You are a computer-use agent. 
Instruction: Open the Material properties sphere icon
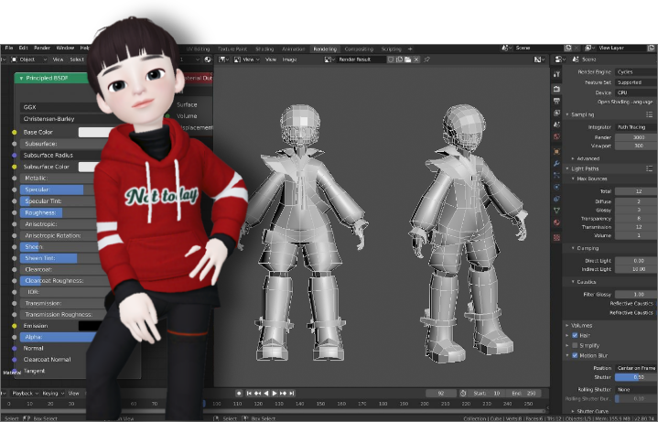[x=556, y=222]
